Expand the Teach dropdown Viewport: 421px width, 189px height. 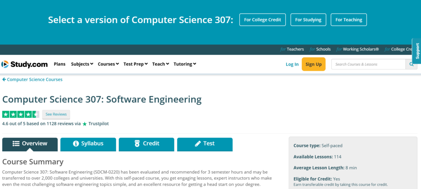[161, 64]
